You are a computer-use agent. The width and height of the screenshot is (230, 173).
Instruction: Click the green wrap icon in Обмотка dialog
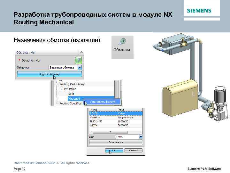(x=78, y=61)
